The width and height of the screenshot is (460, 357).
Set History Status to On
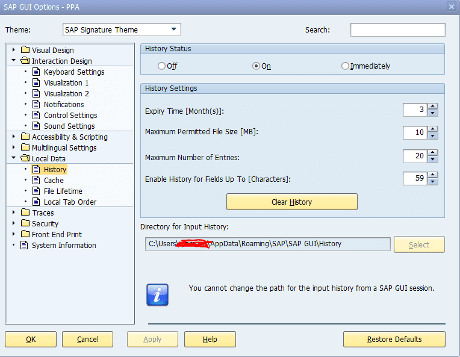point(256,66)
